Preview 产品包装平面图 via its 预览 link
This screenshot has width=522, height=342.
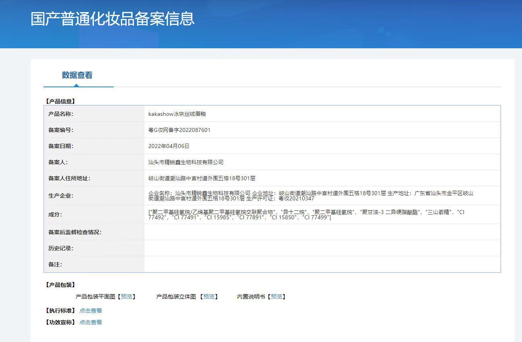pyautogui.click(x=126, y=297)
